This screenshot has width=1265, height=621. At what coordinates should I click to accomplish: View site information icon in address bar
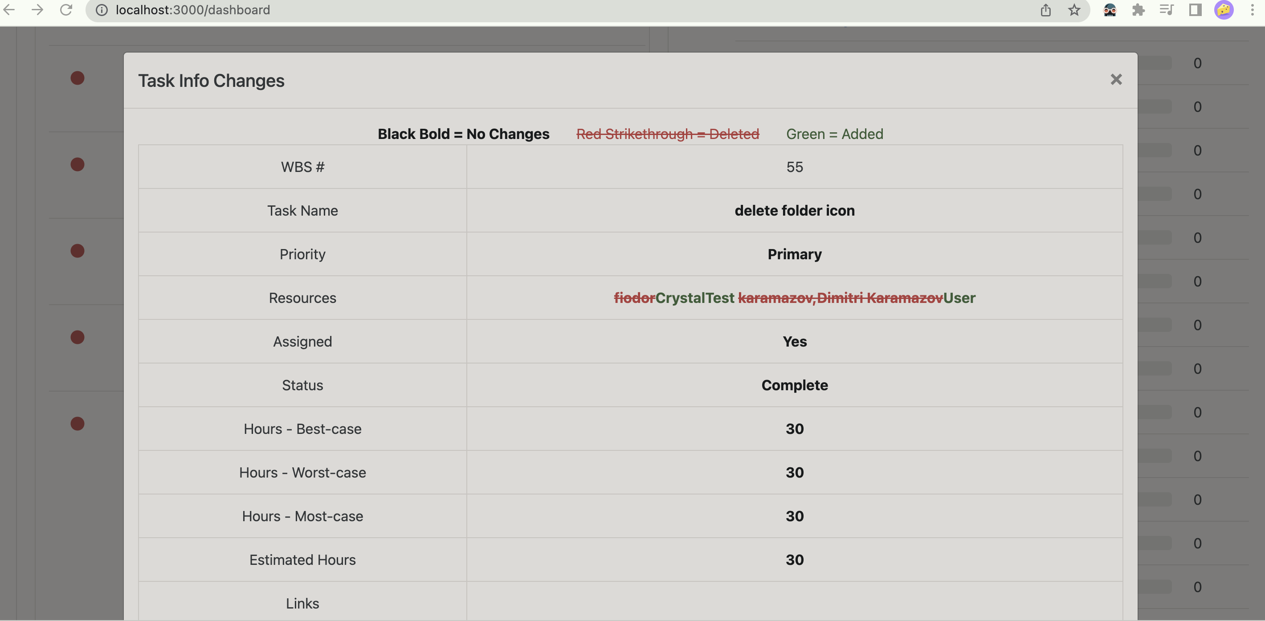(x=102, y=10)
